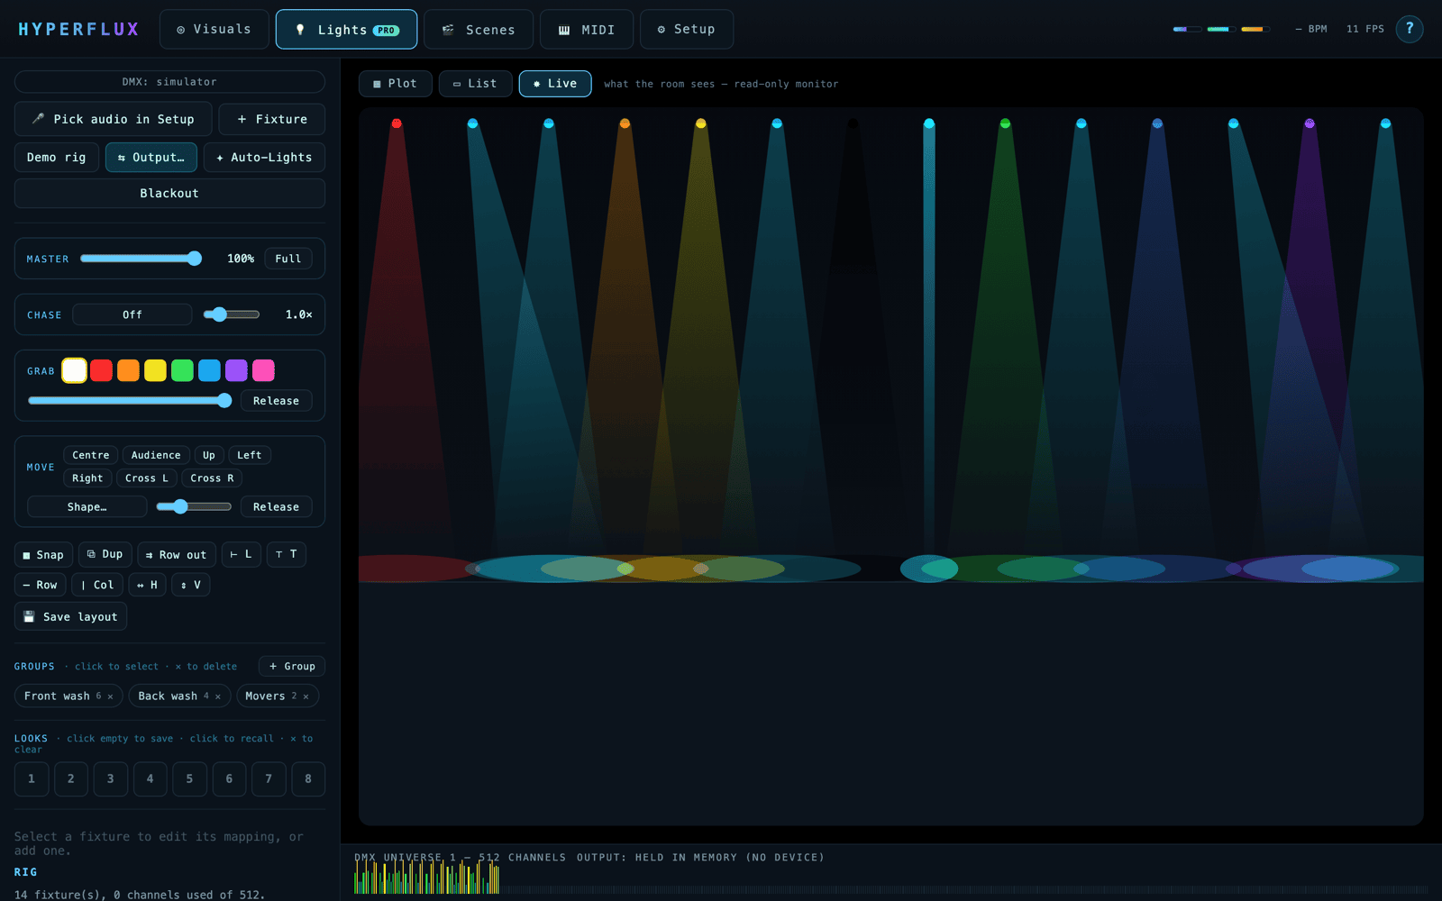
Task: Release the grabbed color
Action: tap(277, 401)
